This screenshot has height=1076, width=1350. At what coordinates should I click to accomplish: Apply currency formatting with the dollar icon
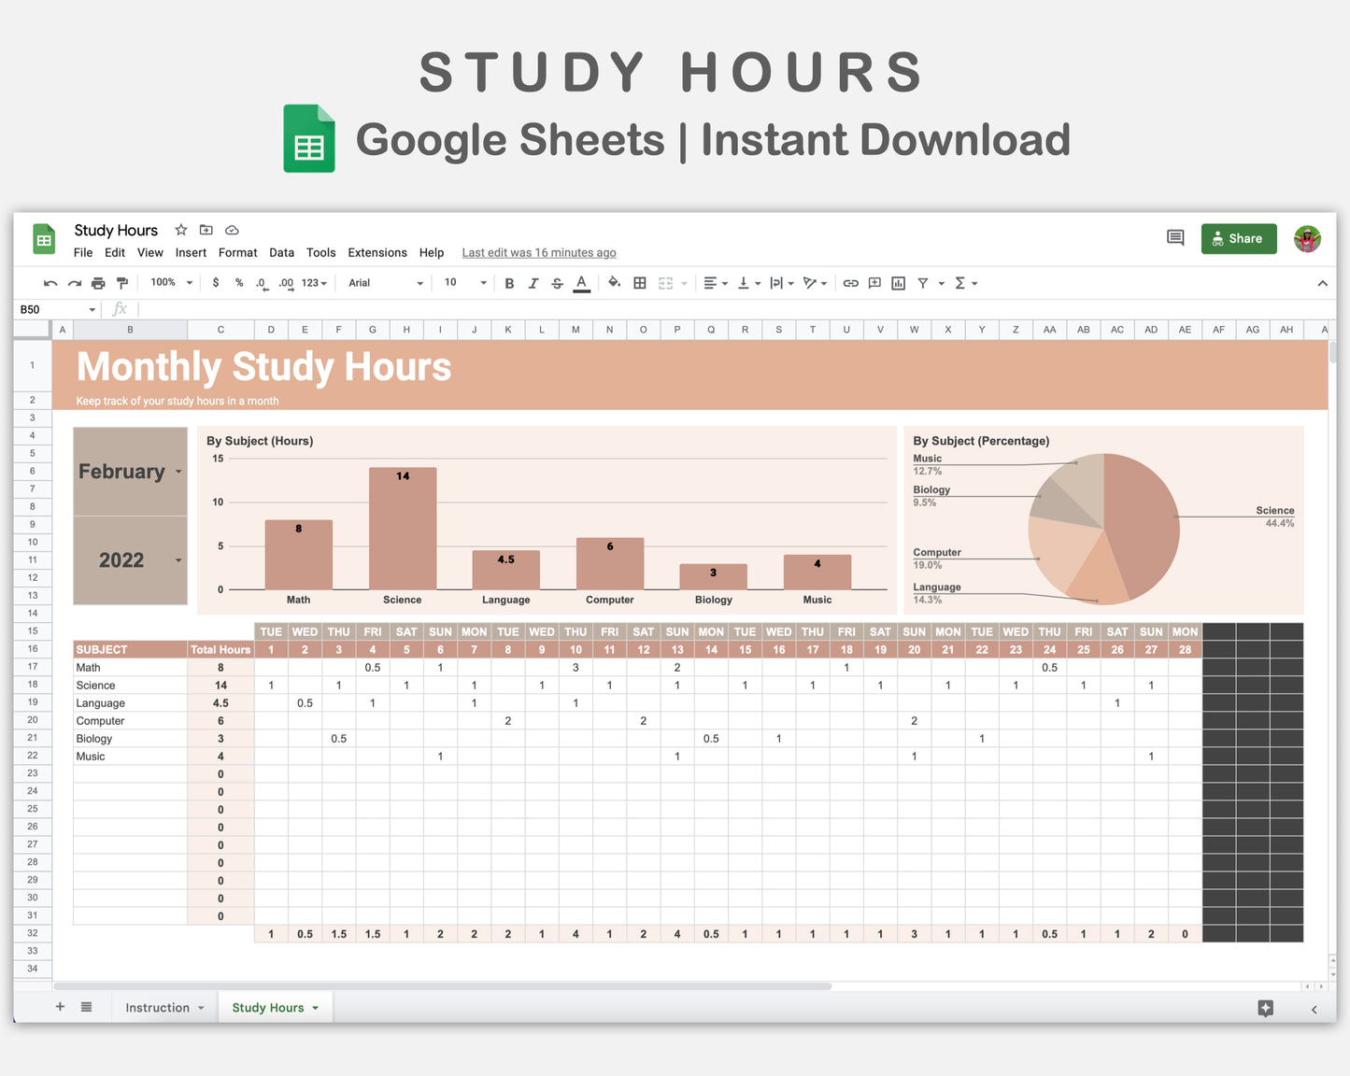[x=216, y=282]
